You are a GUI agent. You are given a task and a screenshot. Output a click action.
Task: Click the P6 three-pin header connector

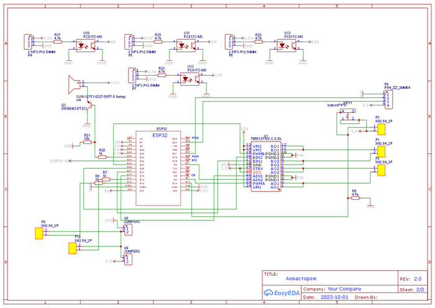coord(229,42)
